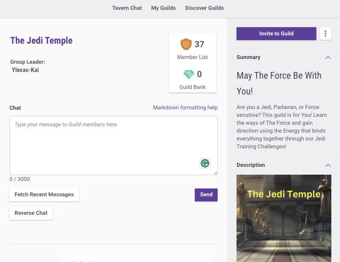This screenshot has height=262, width=340.
Task: Click the Invite to Guild button
Action: 276,33
